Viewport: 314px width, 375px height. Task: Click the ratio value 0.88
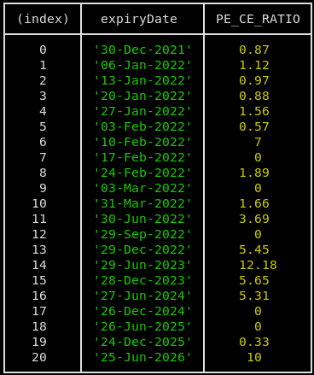click(254, 96)
